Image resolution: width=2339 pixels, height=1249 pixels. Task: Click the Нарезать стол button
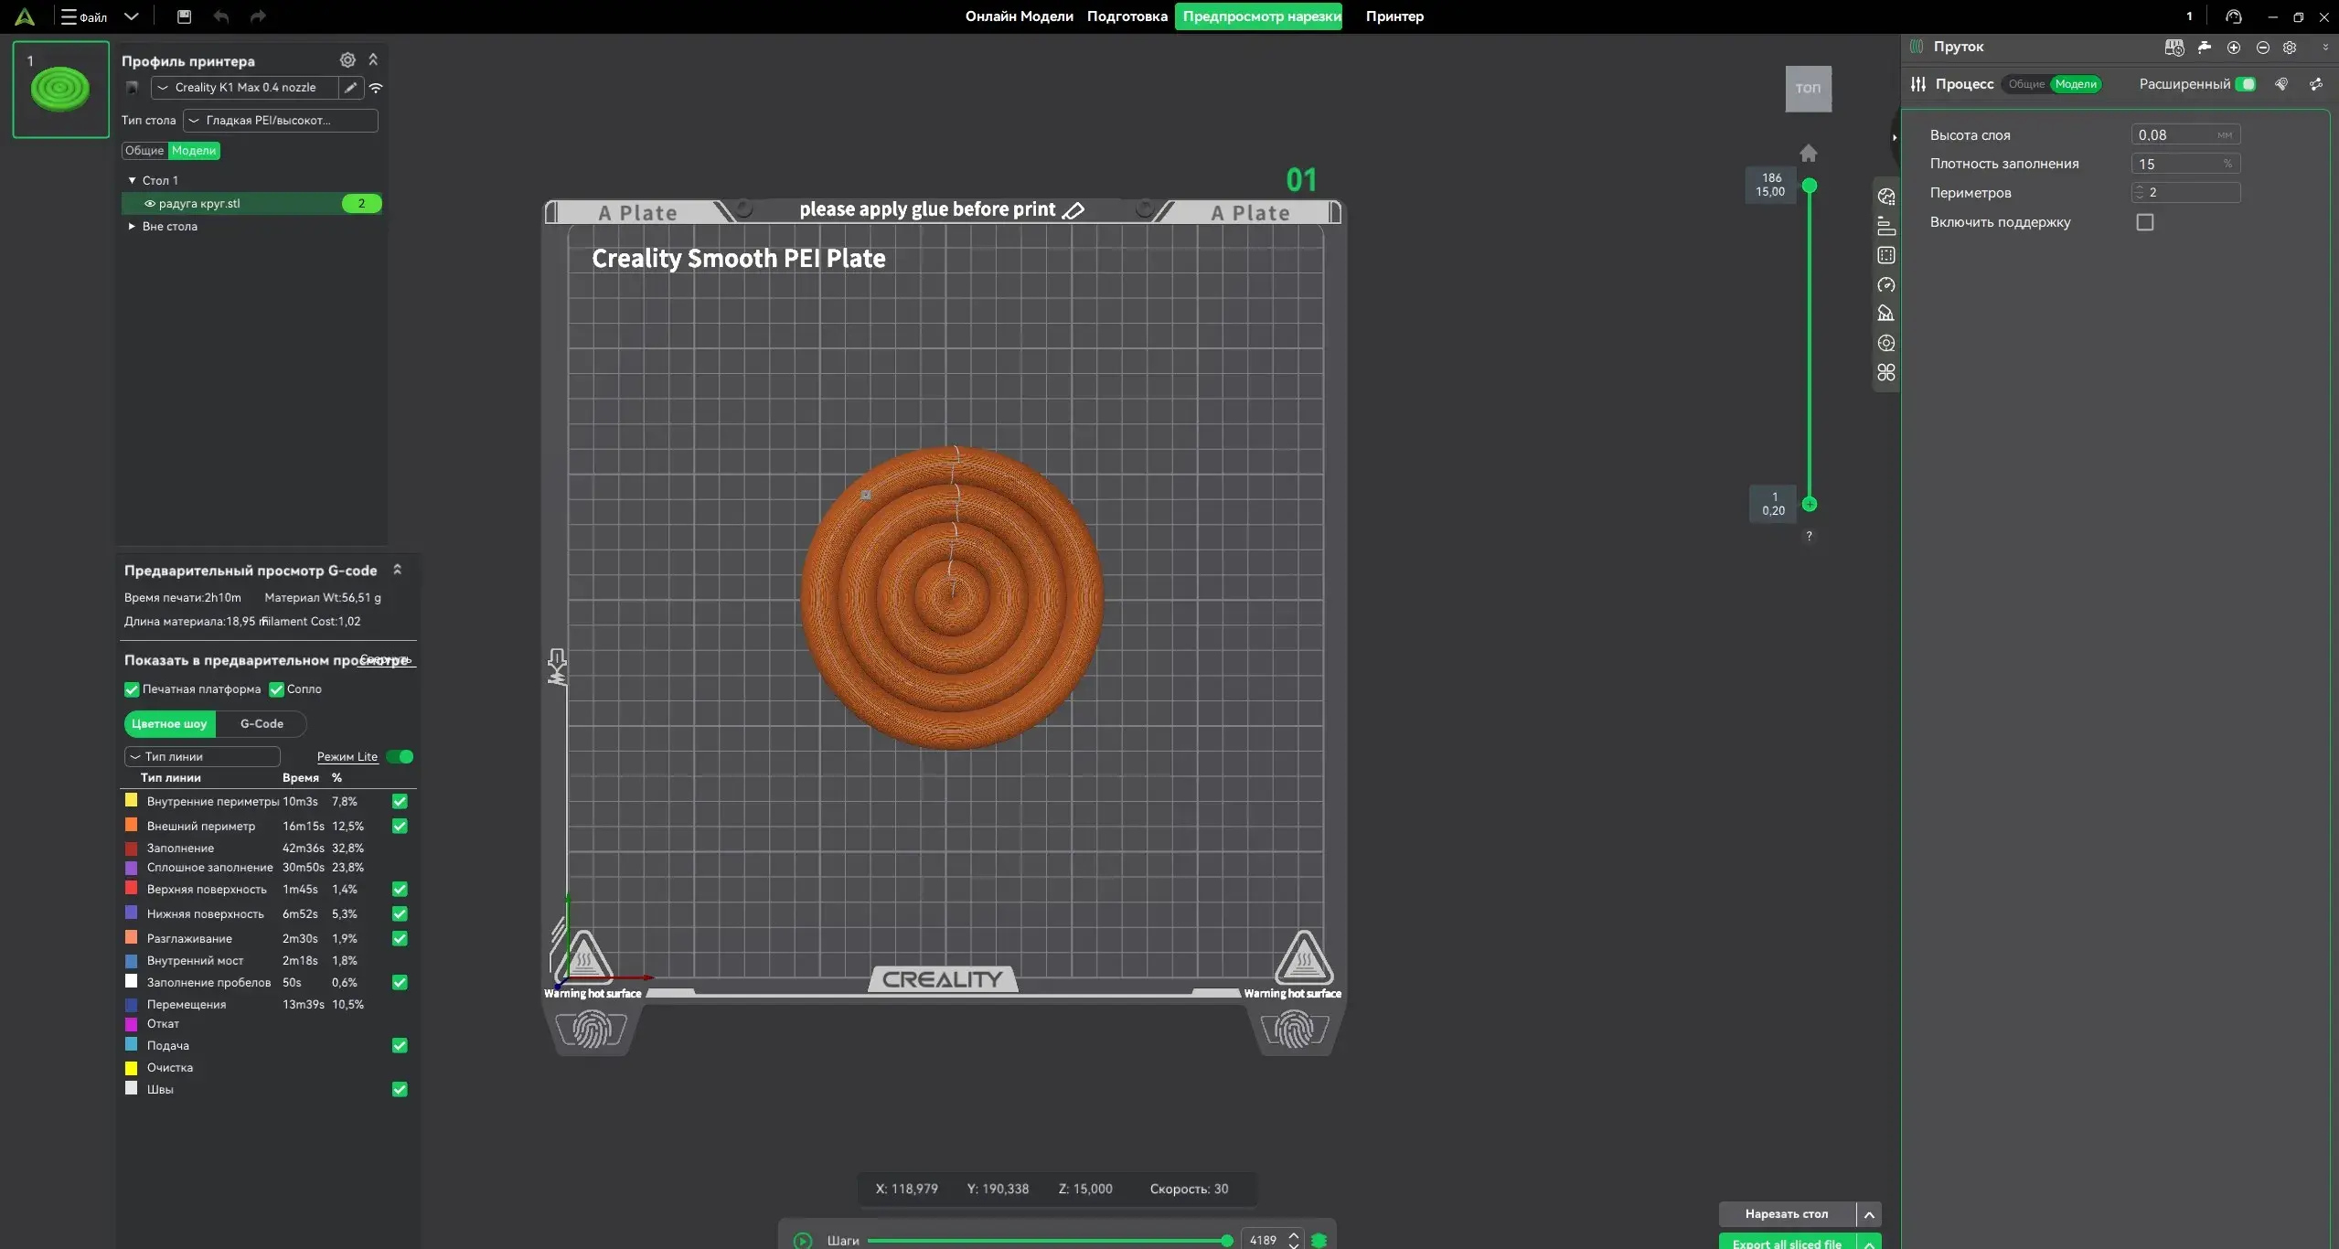(x=1787, y=1215)
